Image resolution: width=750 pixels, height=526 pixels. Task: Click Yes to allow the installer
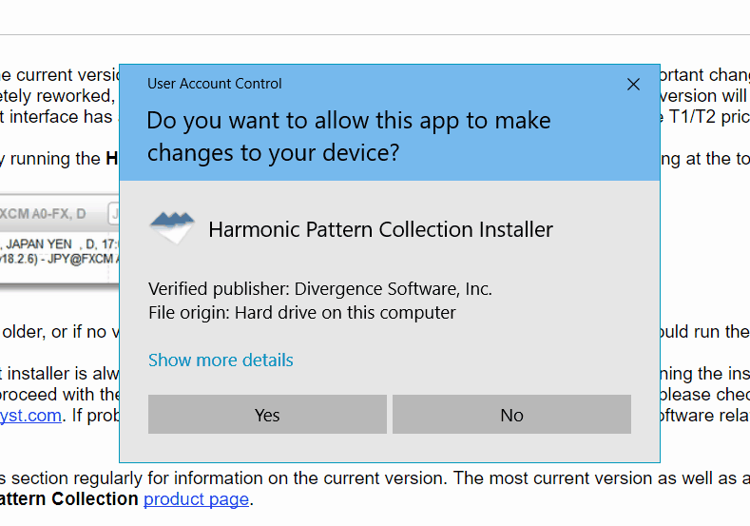tap(267, 415)
